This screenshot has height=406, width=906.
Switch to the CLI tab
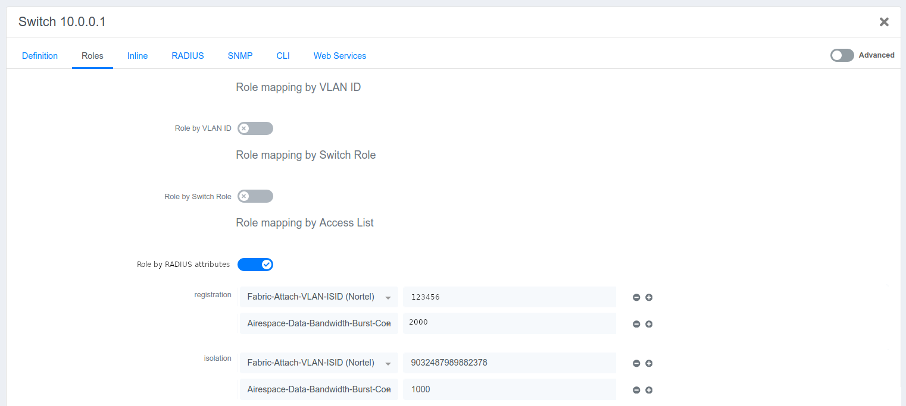tap(283, 56)
